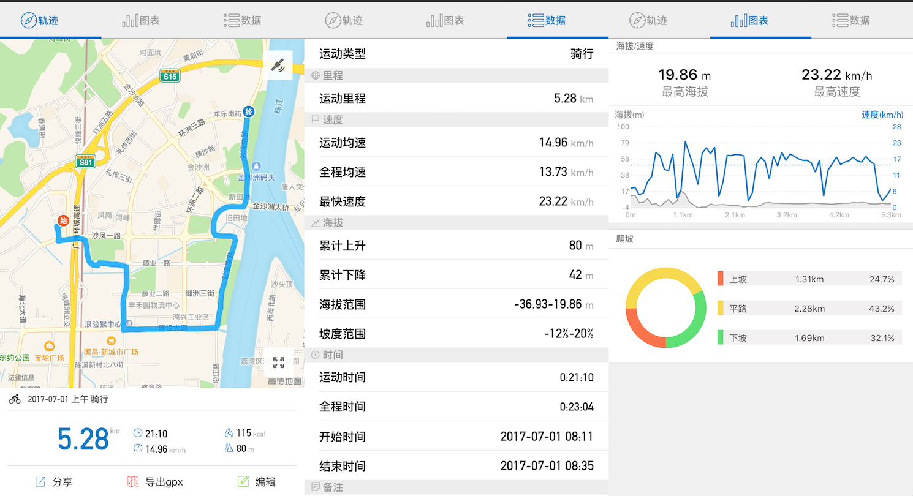Tap the 分享 share button label

63,482
